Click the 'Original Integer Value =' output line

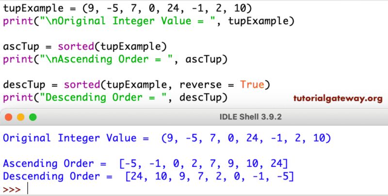point(167,138)
